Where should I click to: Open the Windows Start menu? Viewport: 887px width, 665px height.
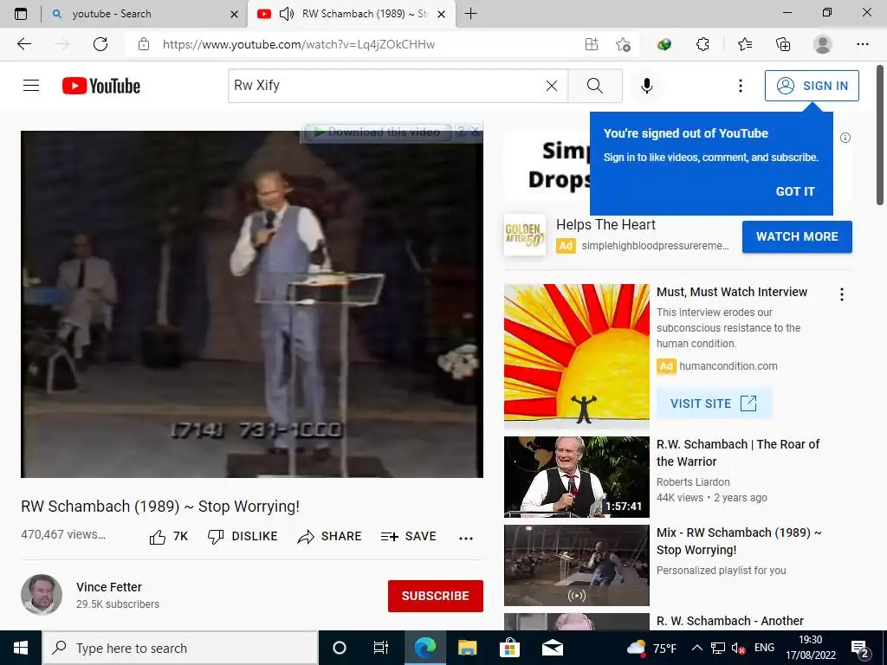[x=21, y=648]
